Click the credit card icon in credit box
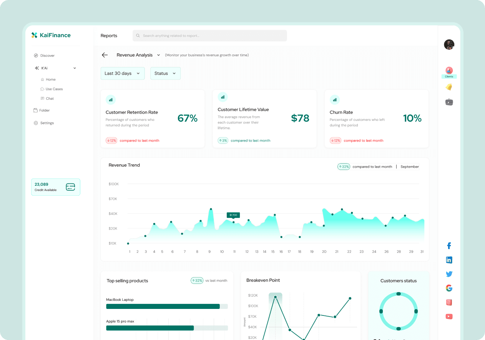This screenshot has width=485, height=340. 70,187
